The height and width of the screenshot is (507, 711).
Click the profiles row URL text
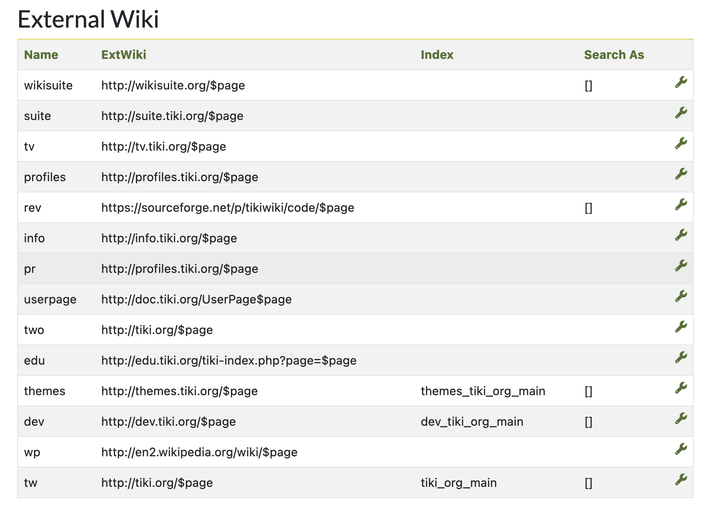[x=180, y=177]
